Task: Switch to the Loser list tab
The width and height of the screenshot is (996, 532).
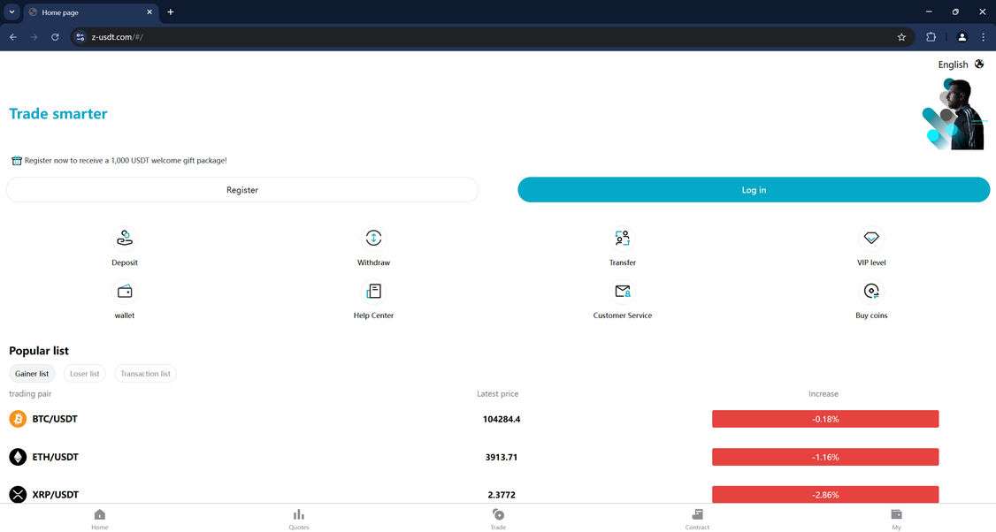Action: [x=84, y=373]
